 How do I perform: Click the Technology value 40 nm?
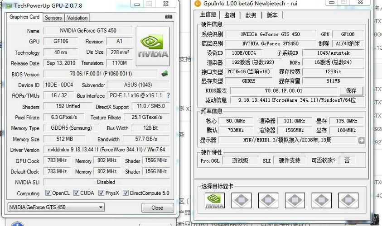point(61,52)
